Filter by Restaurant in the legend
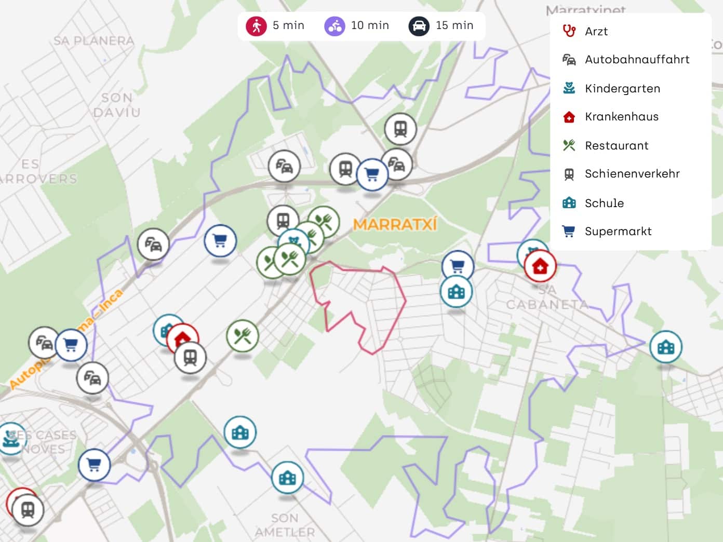 pyautogui.click(x=617, y=146)
